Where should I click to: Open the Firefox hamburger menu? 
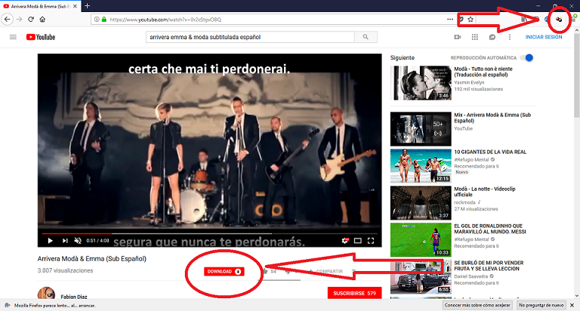(574, 19)
